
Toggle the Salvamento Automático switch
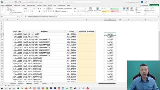(17, 2)
